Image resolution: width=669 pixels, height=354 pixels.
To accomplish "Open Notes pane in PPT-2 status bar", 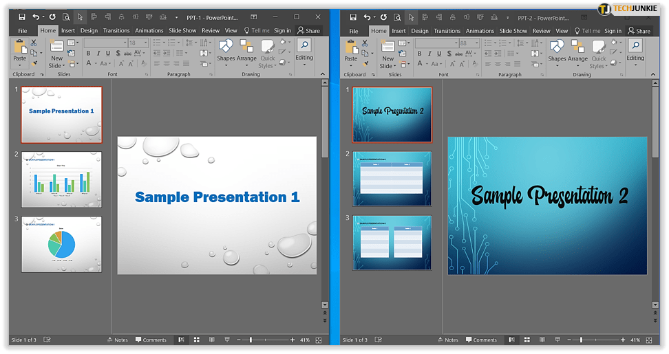I will 447,340.
